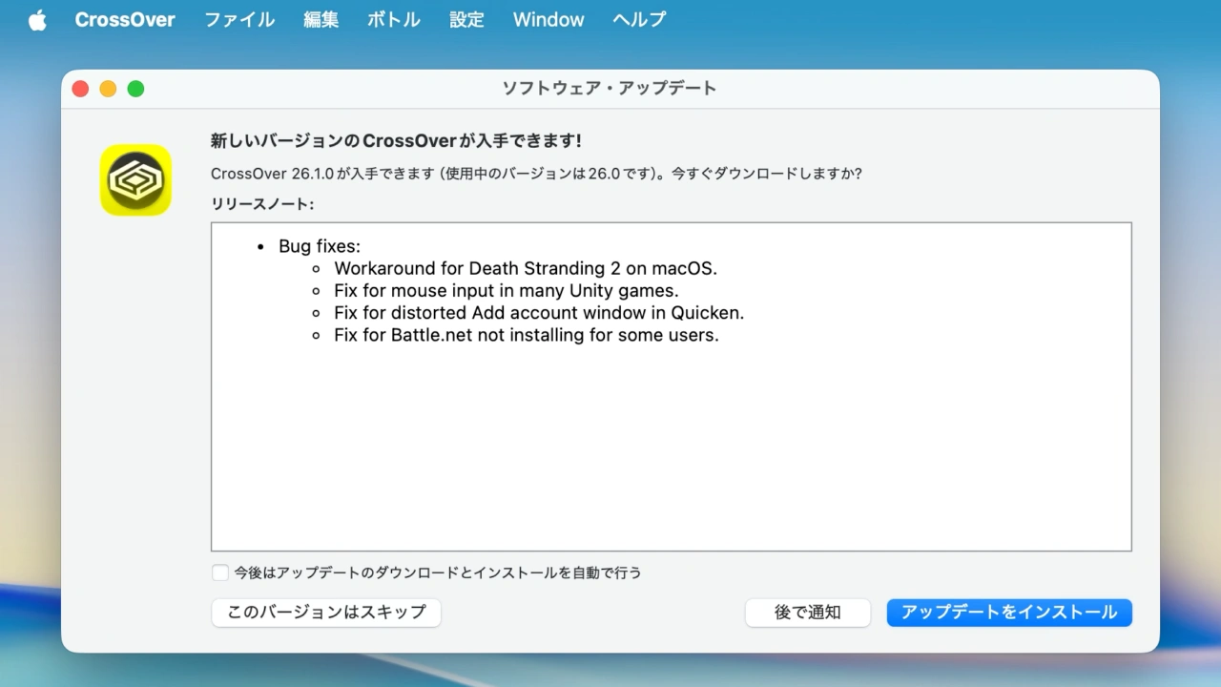Viewport: 1221px width, 687px height.
Task: Choose 後で通知 to be reminded later
Action: tap(807, 613)
